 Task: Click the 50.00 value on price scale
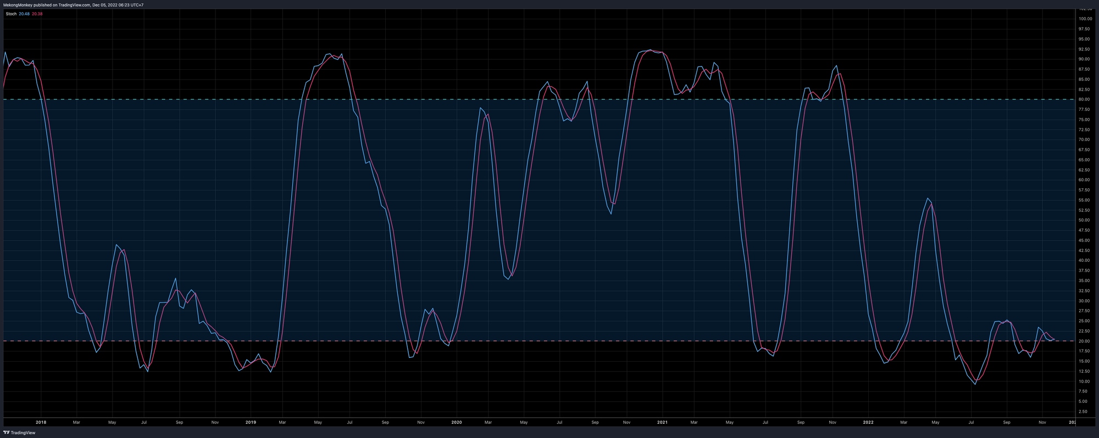(1084, 220)
